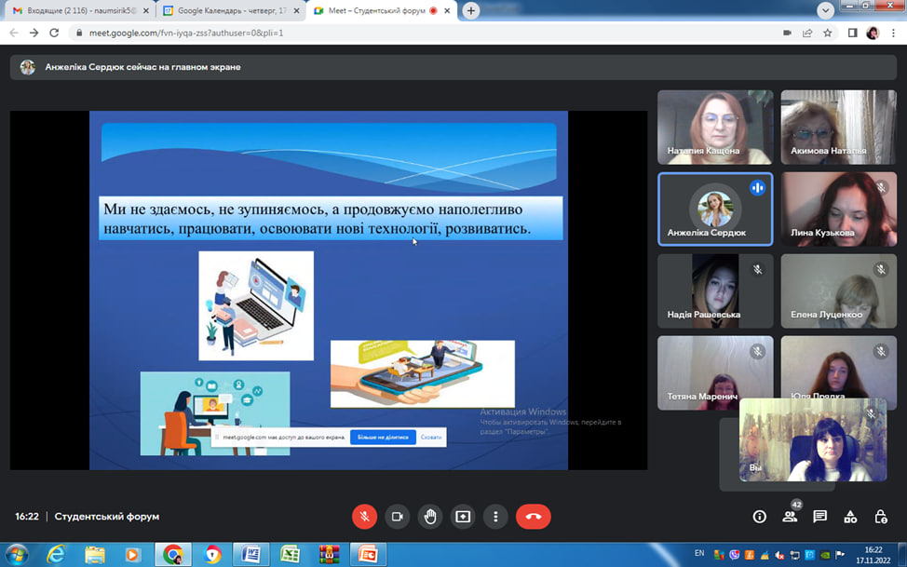Open host controls lock icon
The image size is (907, 567).
pos(881,517)
